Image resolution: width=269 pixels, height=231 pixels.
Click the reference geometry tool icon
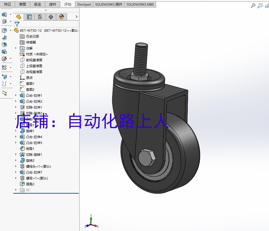tap(4, 77)
